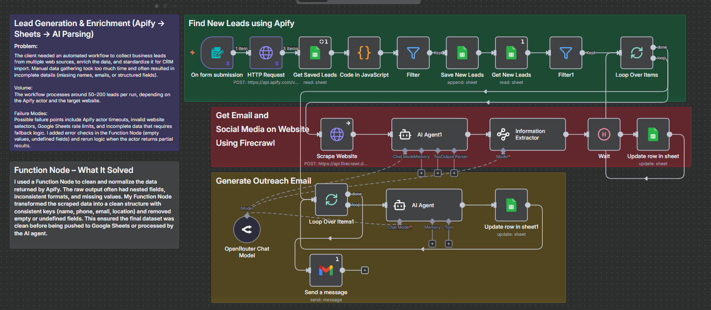Open the AI Agent node in outreach section
The height and width of the screenshot is (310, 711).
[424, 205]
